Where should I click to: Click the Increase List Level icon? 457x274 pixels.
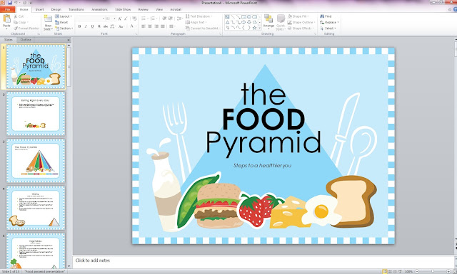(x=171, y=19)
